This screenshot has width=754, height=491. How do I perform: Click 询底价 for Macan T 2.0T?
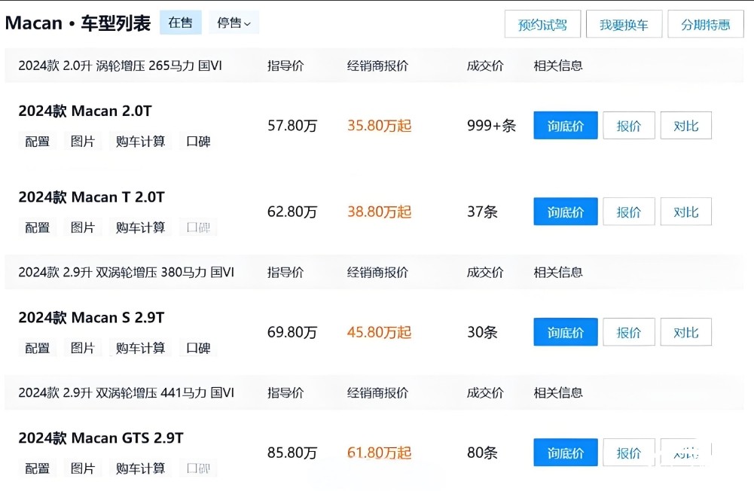coord(566,212)
